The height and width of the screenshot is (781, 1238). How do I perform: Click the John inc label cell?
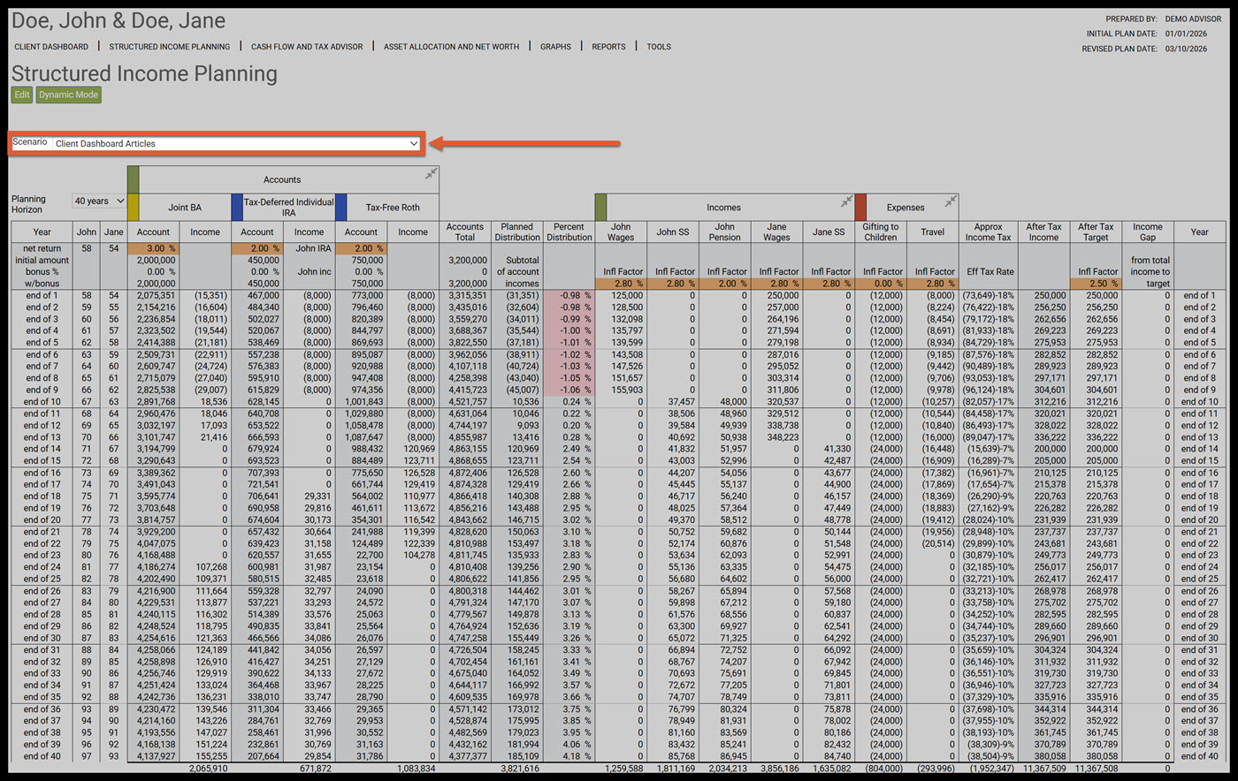[x=314, y=272]
